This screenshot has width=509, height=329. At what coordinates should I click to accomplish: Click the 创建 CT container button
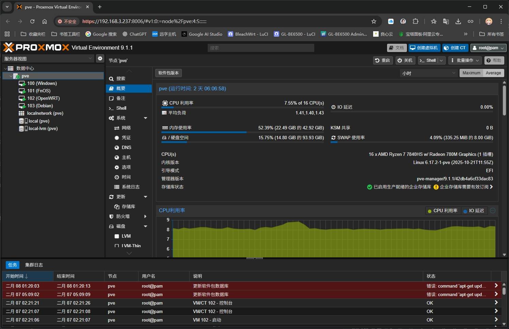coord(455,48)
